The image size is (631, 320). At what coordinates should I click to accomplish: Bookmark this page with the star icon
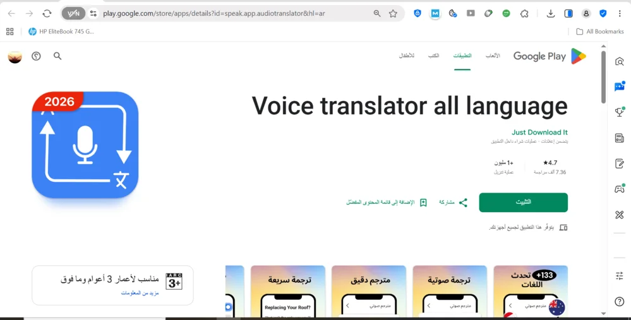[x=393, y=13]
